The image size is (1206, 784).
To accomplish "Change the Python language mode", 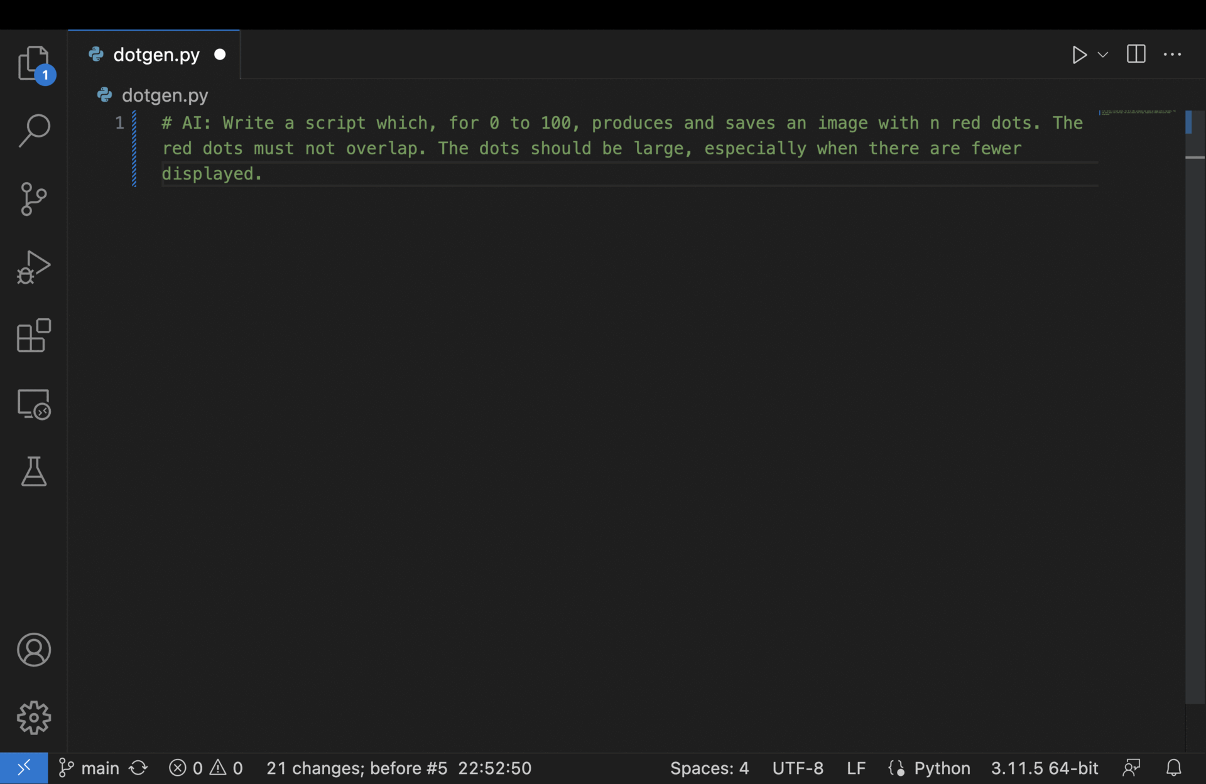I will (942, 768).
